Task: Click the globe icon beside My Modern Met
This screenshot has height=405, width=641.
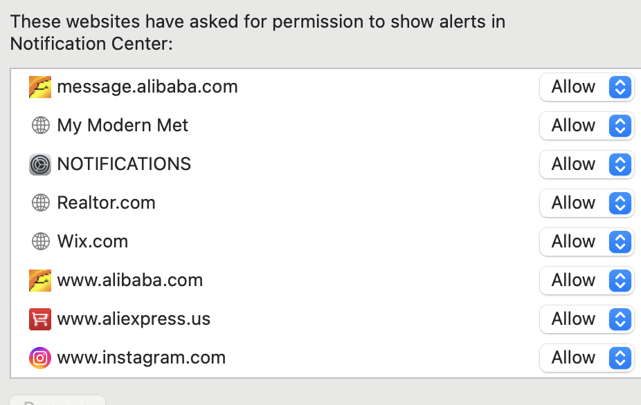Action: tap(40, 125)
